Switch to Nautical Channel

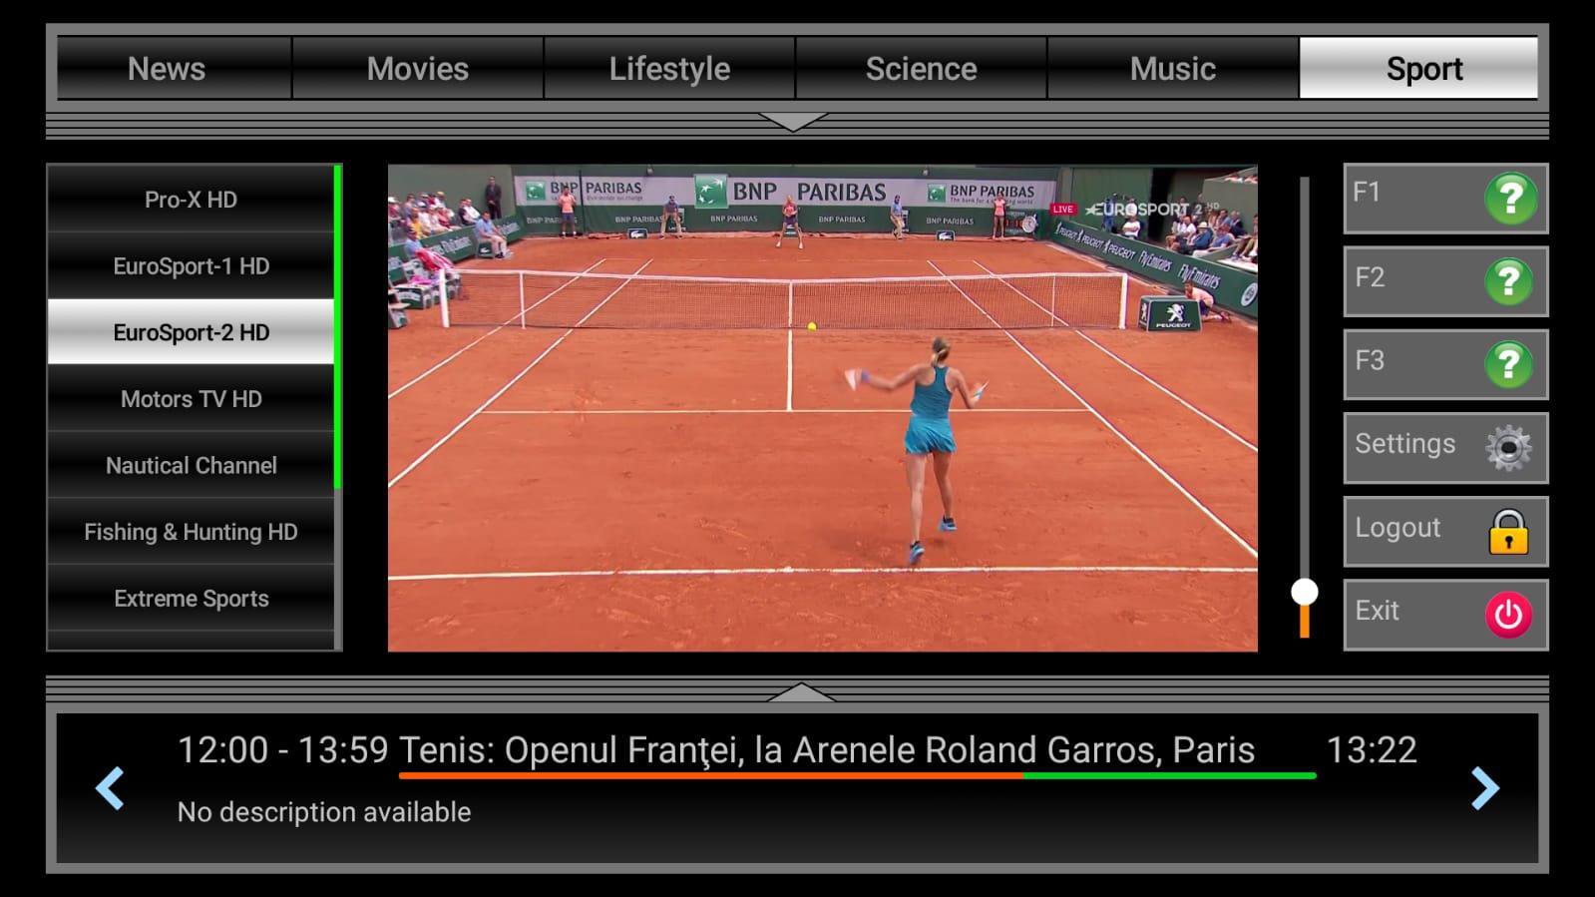click(x=191, y=466)
